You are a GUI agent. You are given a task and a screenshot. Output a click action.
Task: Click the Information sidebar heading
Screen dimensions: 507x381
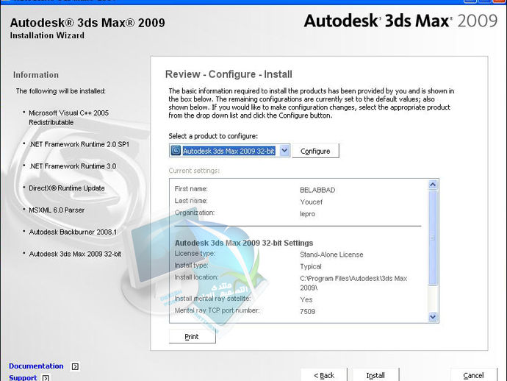(36, 75)
